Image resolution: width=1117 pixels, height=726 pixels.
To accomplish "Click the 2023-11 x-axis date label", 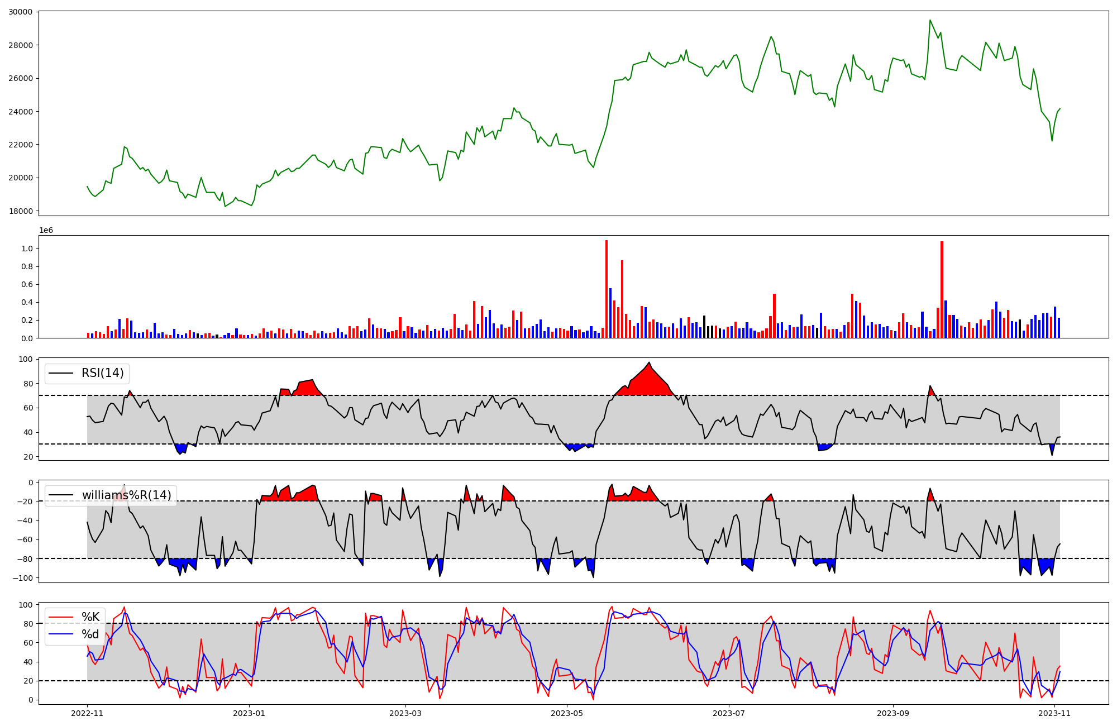I will pyautogui.click(x=1054, y=713).
